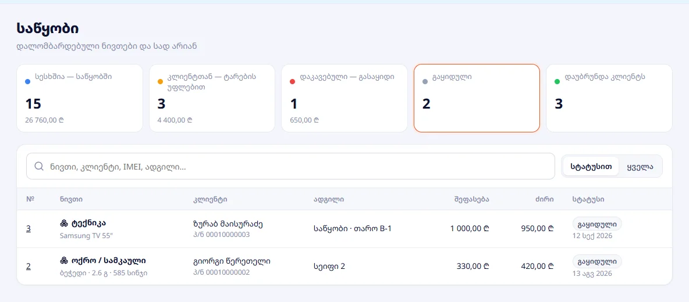Click principal amount 420,00 ₾

pos(537,266)
